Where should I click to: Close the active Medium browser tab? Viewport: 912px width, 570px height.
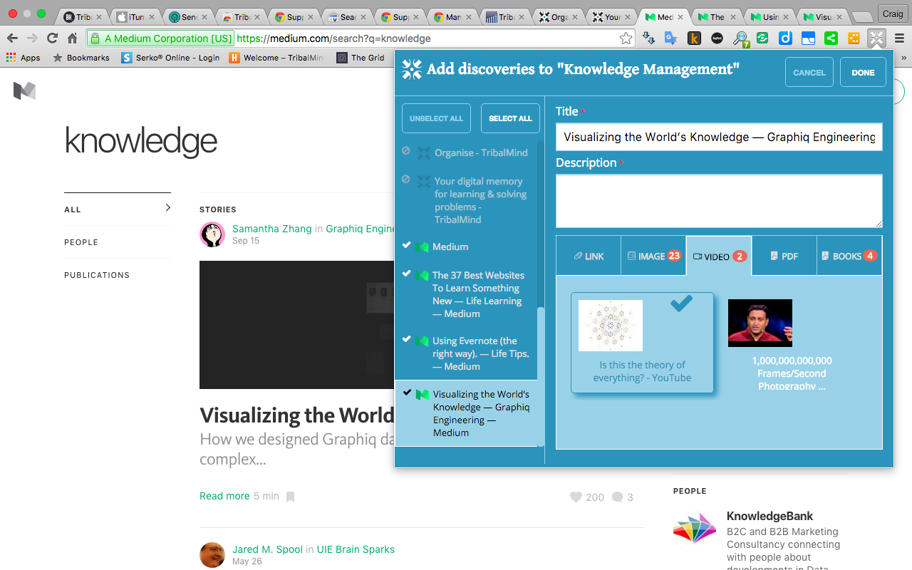pyautogui.click(x=680, y=16)
